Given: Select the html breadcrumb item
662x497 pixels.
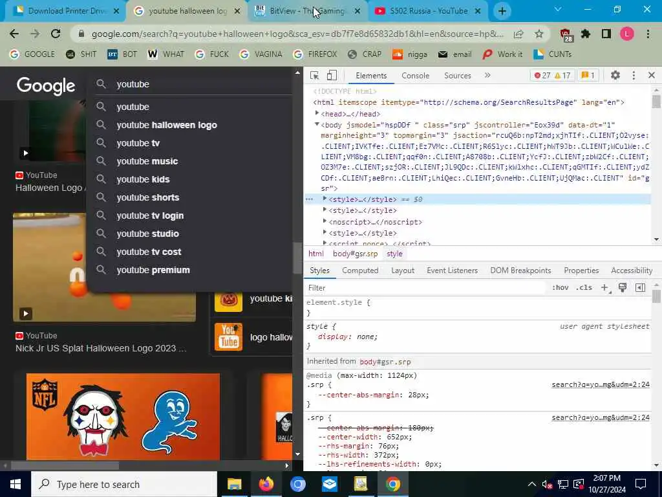Looking at the screenshot, I should click(x=315, y=254).
